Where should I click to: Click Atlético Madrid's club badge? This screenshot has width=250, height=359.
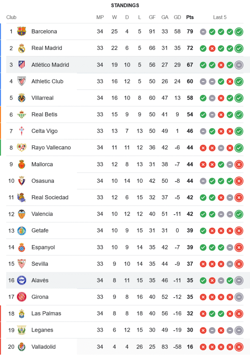pos(21,65)
